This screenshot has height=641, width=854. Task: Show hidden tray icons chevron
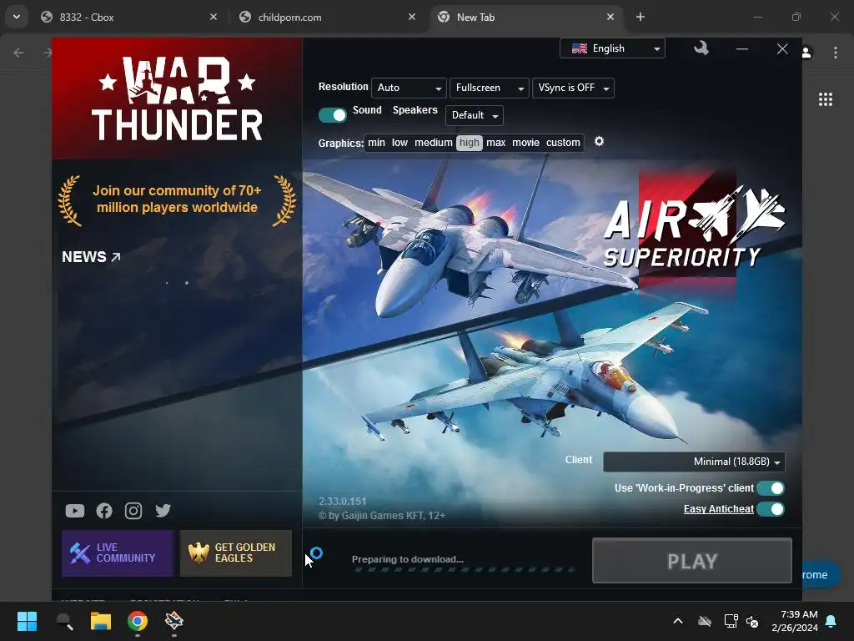coord(678,621)
